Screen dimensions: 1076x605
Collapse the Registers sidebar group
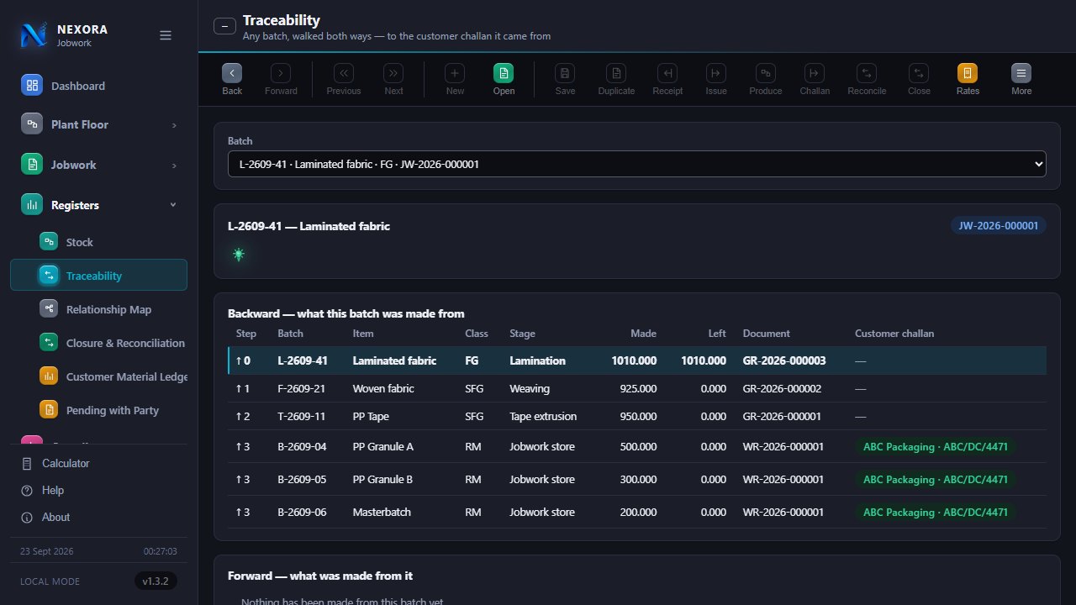[98, 205]
